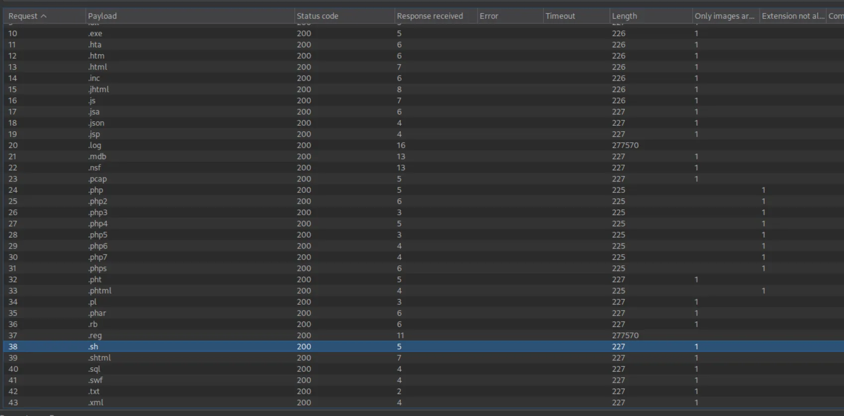The height and width of the screenshot is (416, 844).
Task: Sort by the Request column header
Action: [44, 16]
